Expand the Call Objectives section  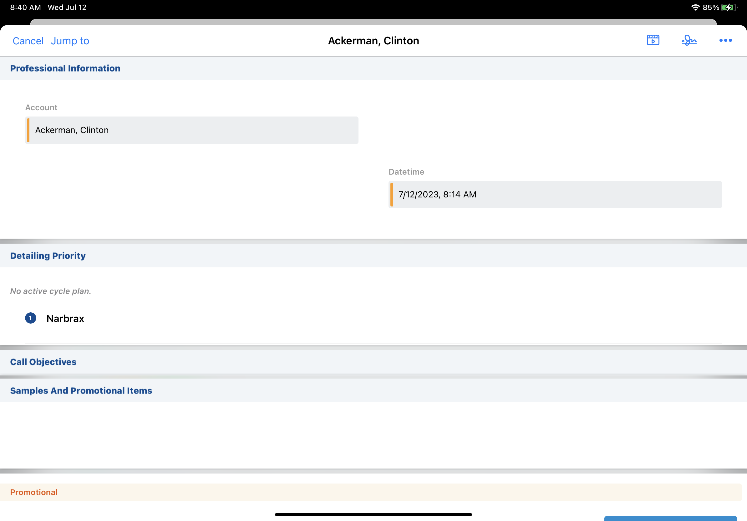43,362
